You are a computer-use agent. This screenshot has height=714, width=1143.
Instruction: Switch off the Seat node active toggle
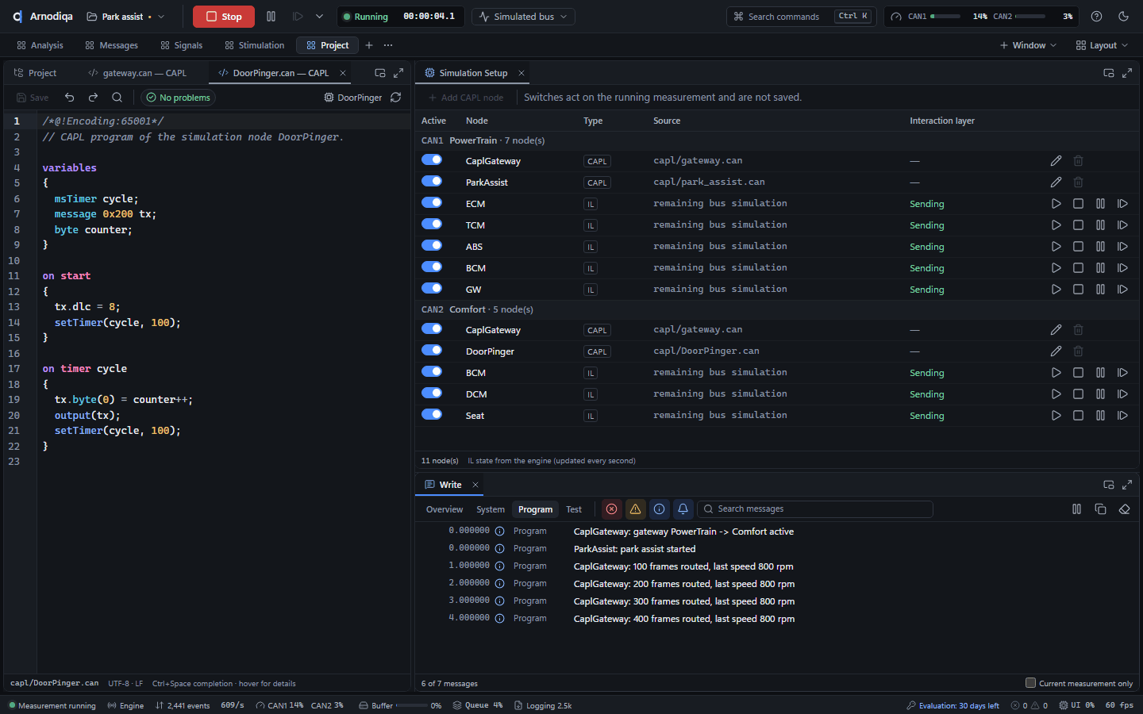(432, 415)
